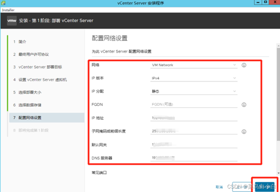Screen dimensions: 280x192
Task: Click the IP 地址 input field
Action: pos(194,118)
